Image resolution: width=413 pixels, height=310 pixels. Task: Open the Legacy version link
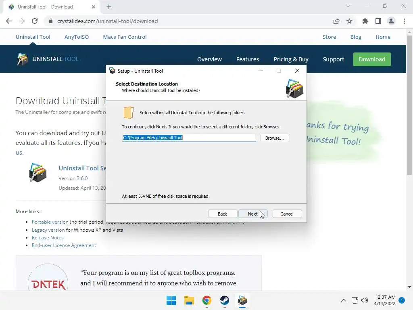point(48,230)
